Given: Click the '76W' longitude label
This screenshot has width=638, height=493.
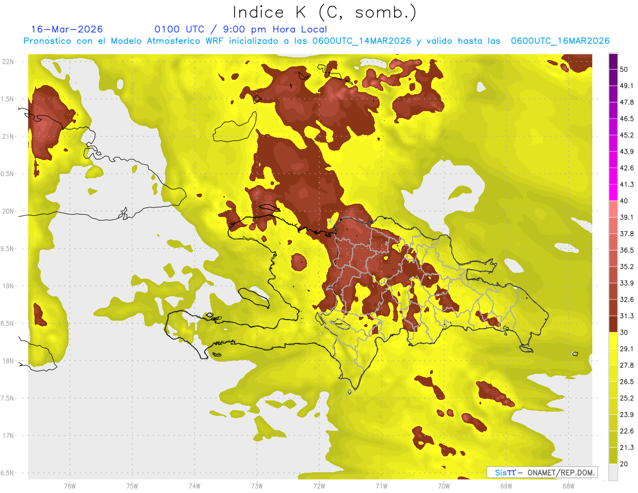Looking at the screenshot, I should 70,486.
